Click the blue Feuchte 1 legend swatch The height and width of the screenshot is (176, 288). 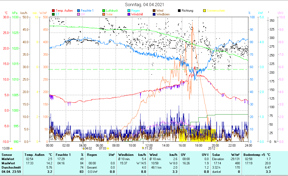[79, 11]
